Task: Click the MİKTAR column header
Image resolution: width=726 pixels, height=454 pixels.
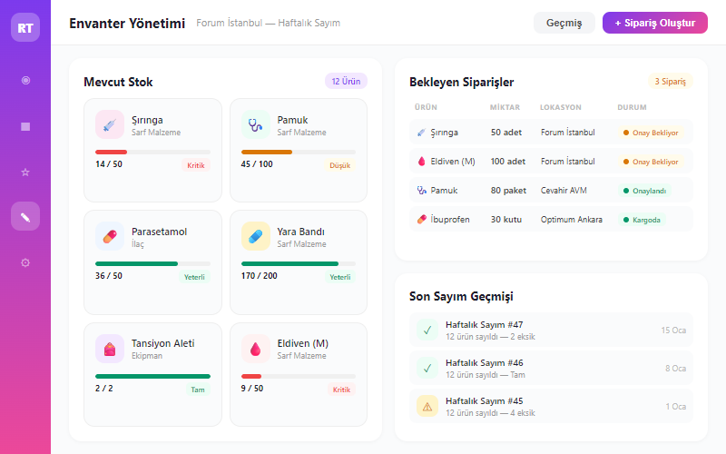Action: (505, 107)
